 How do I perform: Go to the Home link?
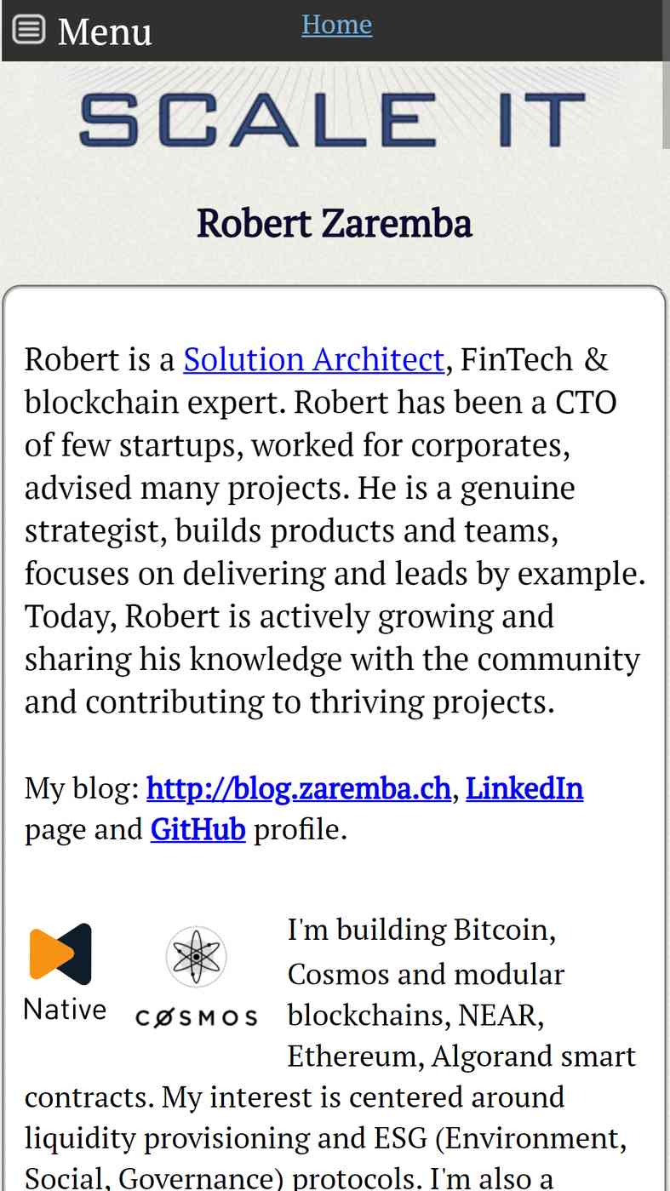click(336, 25)
